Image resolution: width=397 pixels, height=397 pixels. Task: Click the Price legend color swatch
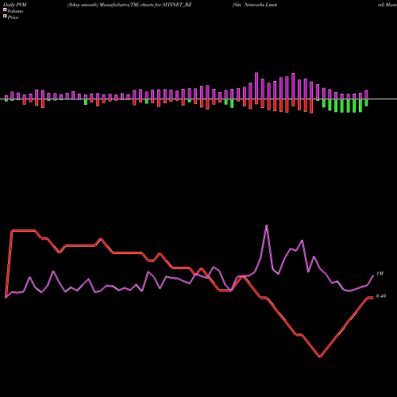[x=5, y=17]
